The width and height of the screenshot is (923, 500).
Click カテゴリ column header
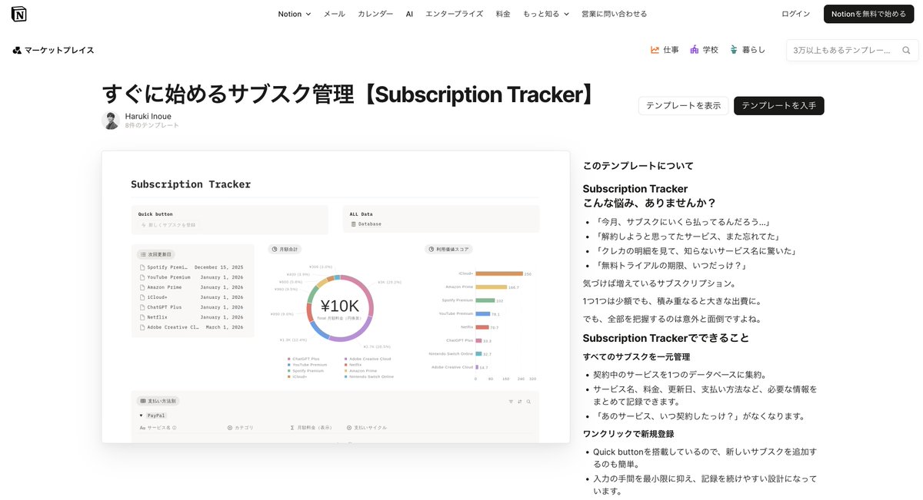(x=241, y=428)
